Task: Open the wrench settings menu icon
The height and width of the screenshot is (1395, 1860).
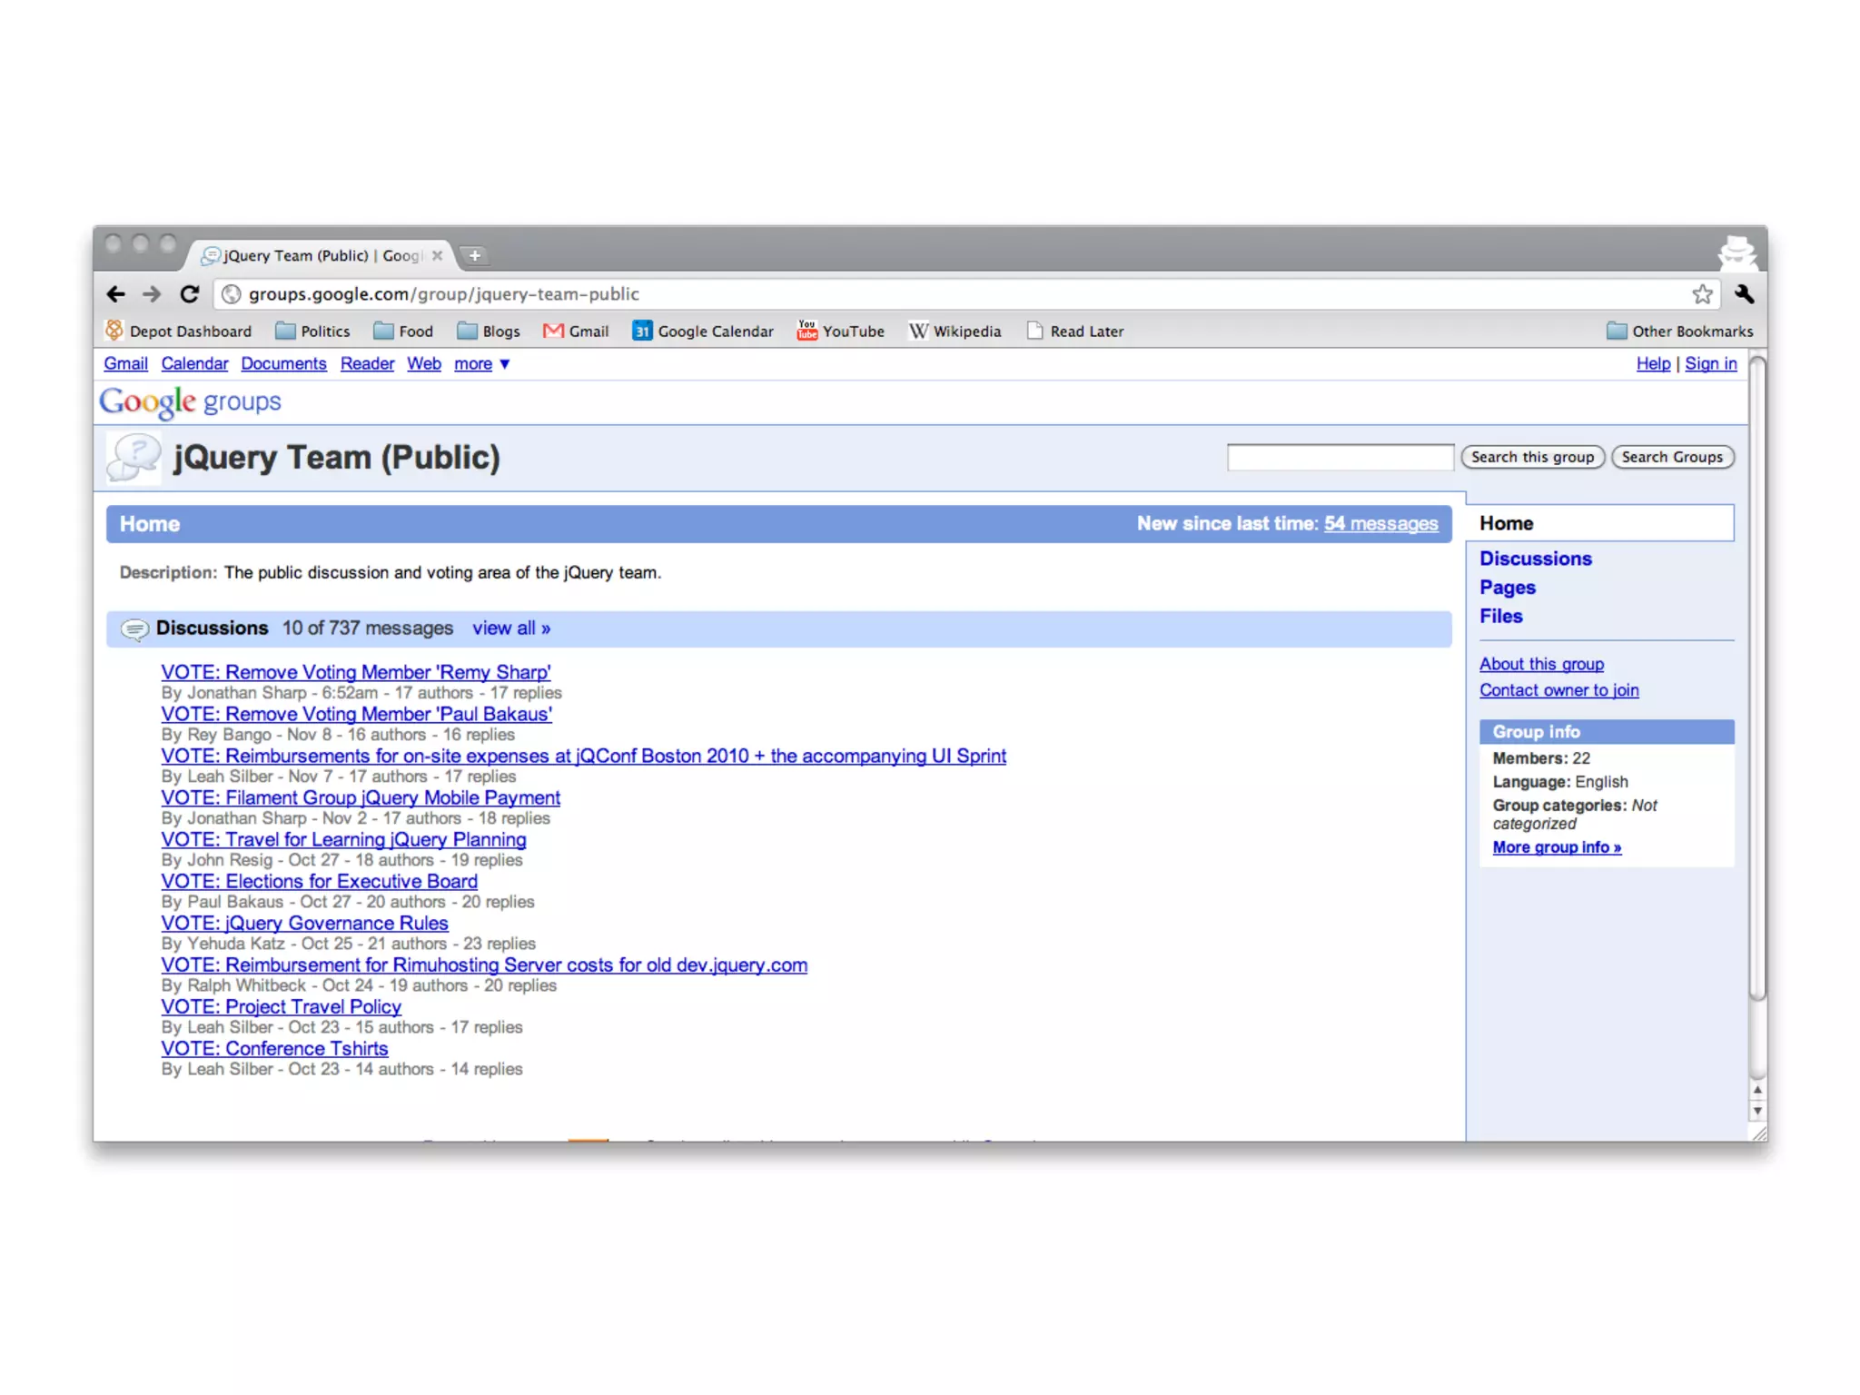Action: pyautogui.click(x=1744, y=294)
